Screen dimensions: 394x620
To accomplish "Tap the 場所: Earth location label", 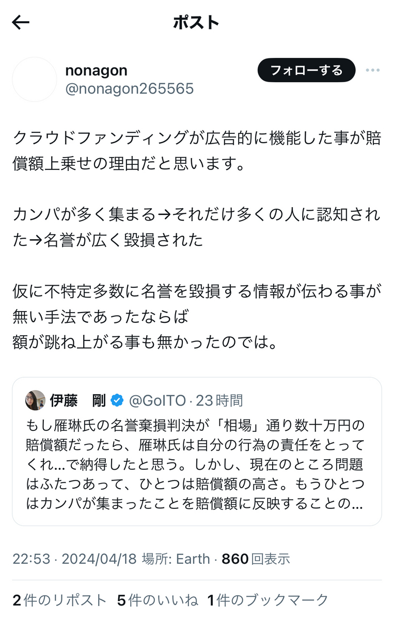I will (x=176, y=559).
